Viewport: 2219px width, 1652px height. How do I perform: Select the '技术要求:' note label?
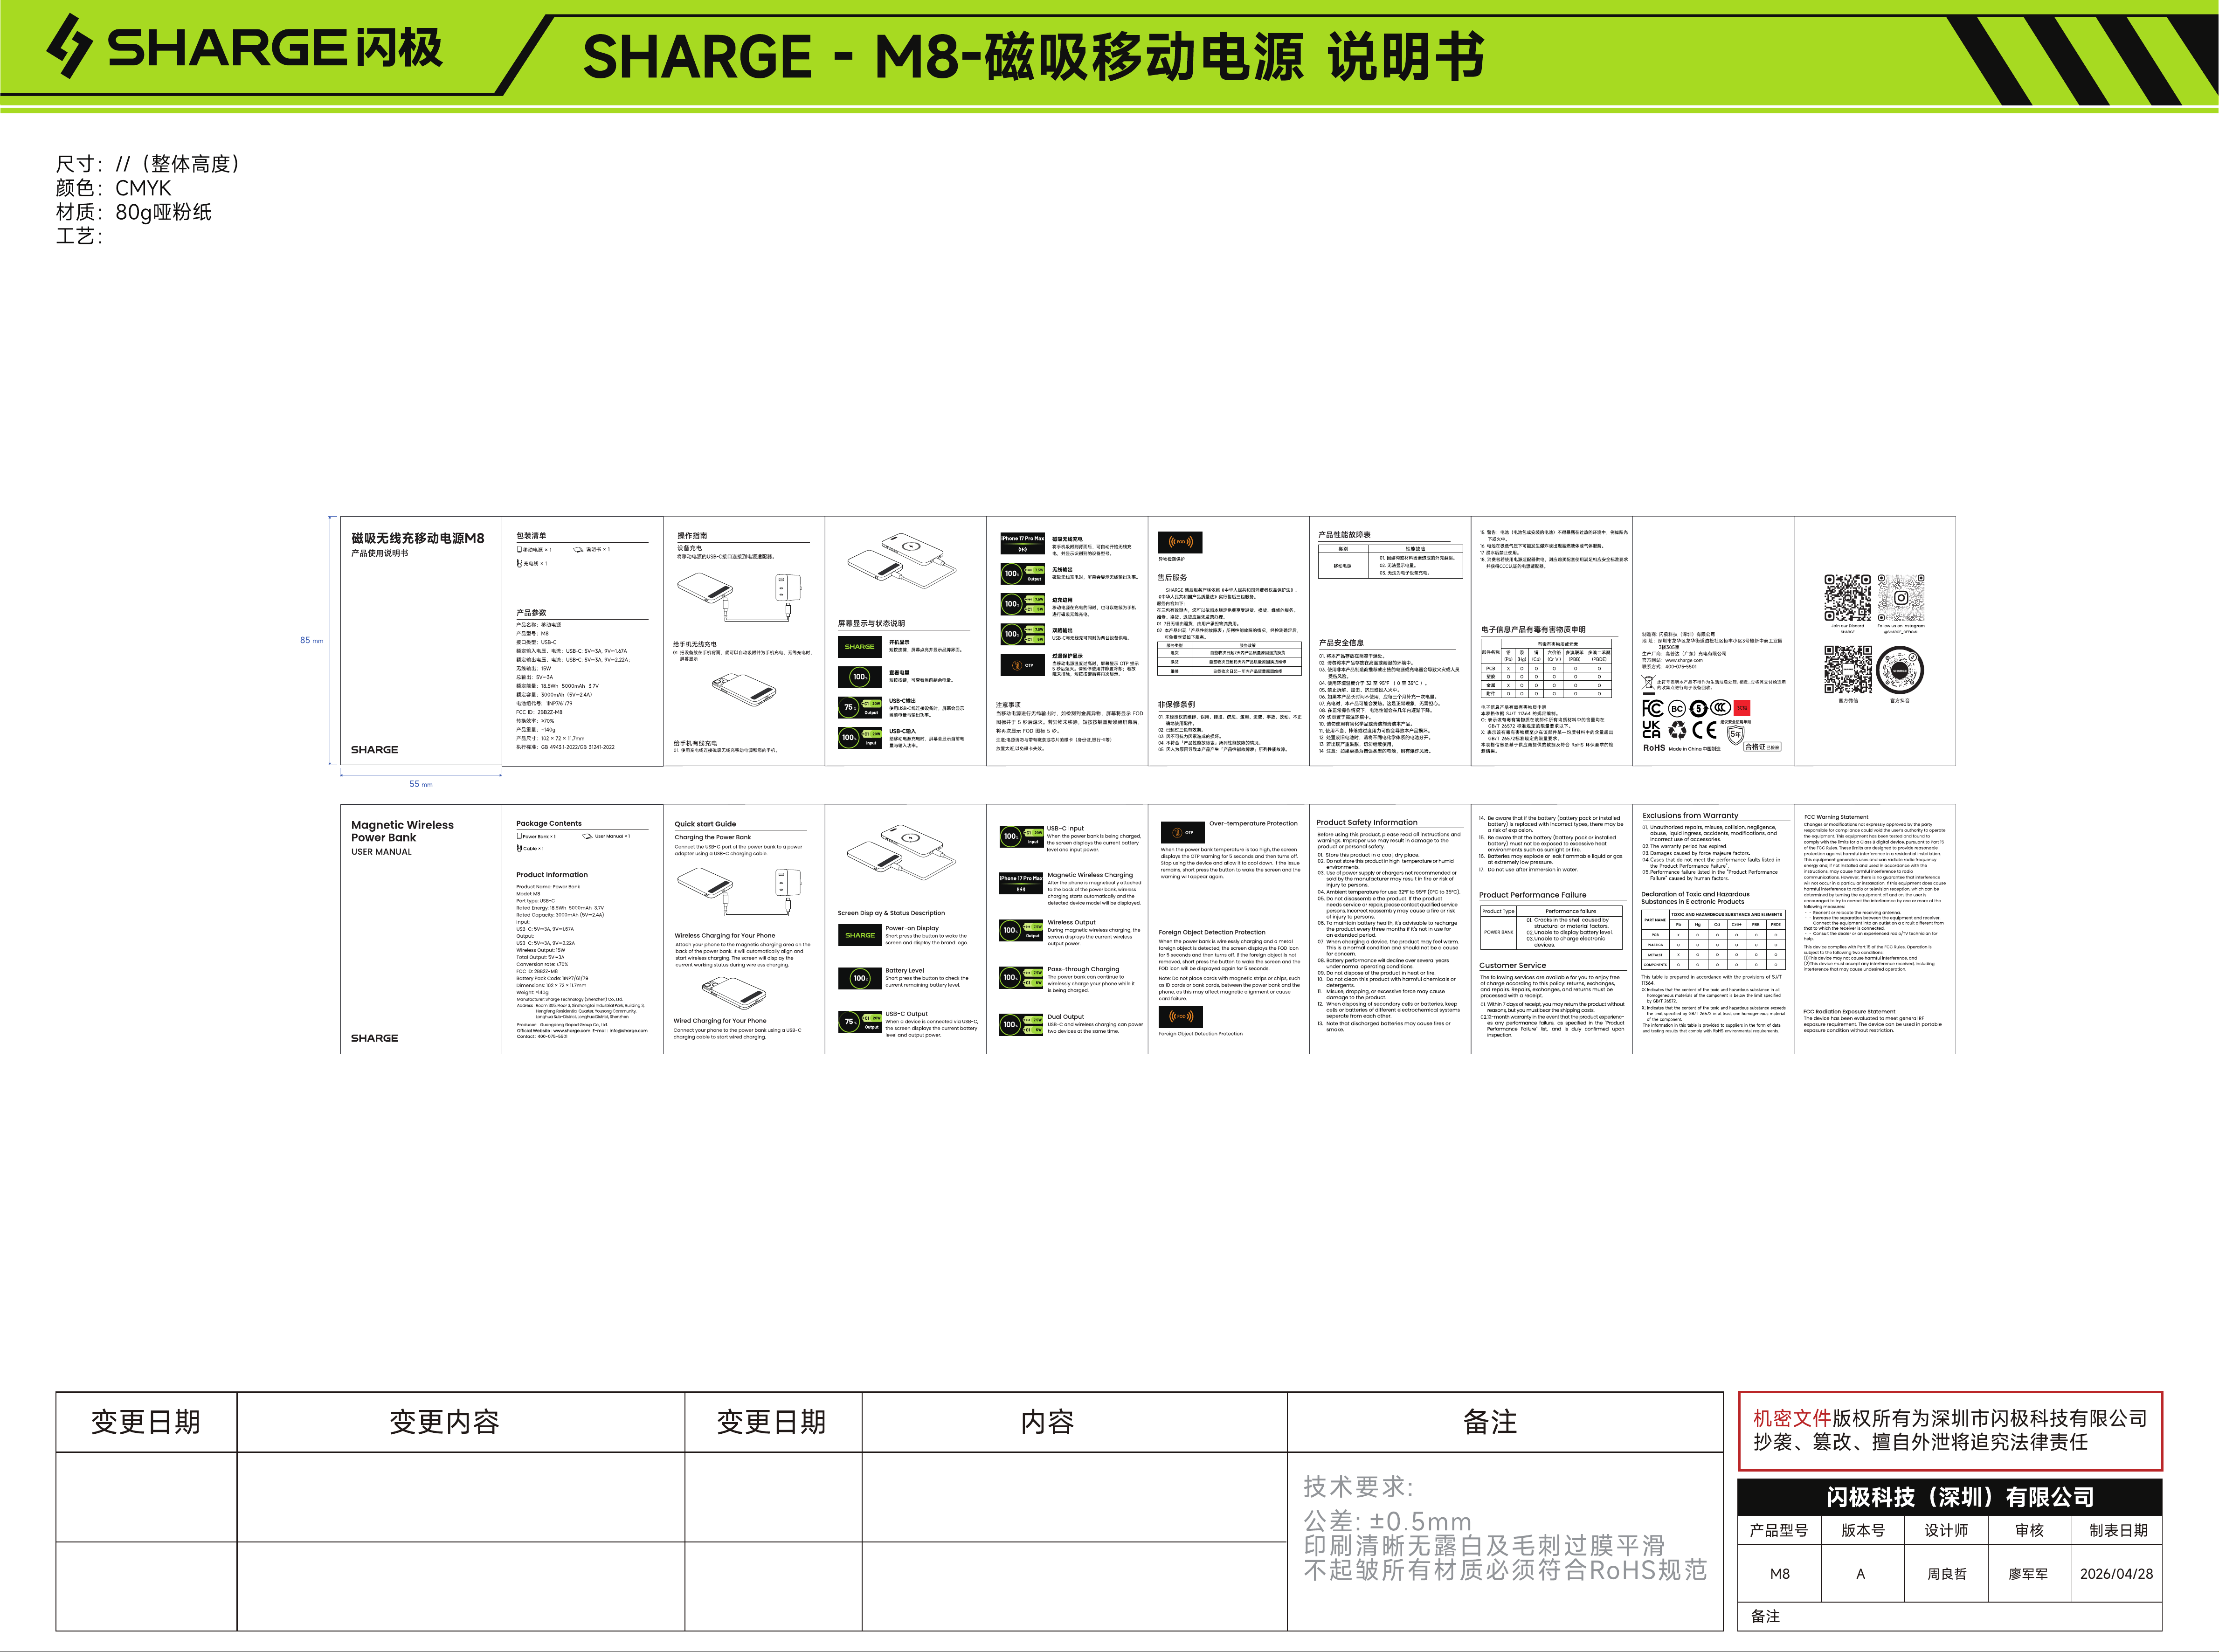pos(1358,1487)
